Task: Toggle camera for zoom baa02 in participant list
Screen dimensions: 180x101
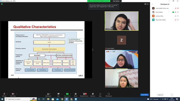Action: 178,8
